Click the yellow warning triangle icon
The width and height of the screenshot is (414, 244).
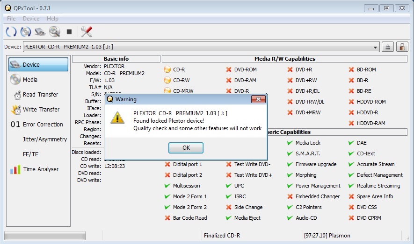click(x=117, y=118)
